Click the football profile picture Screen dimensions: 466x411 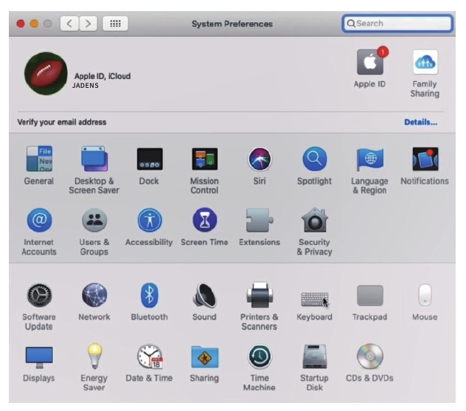[46, 73]
